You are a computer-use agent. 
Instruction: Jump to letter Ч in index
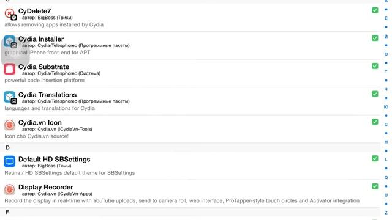click(x=386, y=89)
